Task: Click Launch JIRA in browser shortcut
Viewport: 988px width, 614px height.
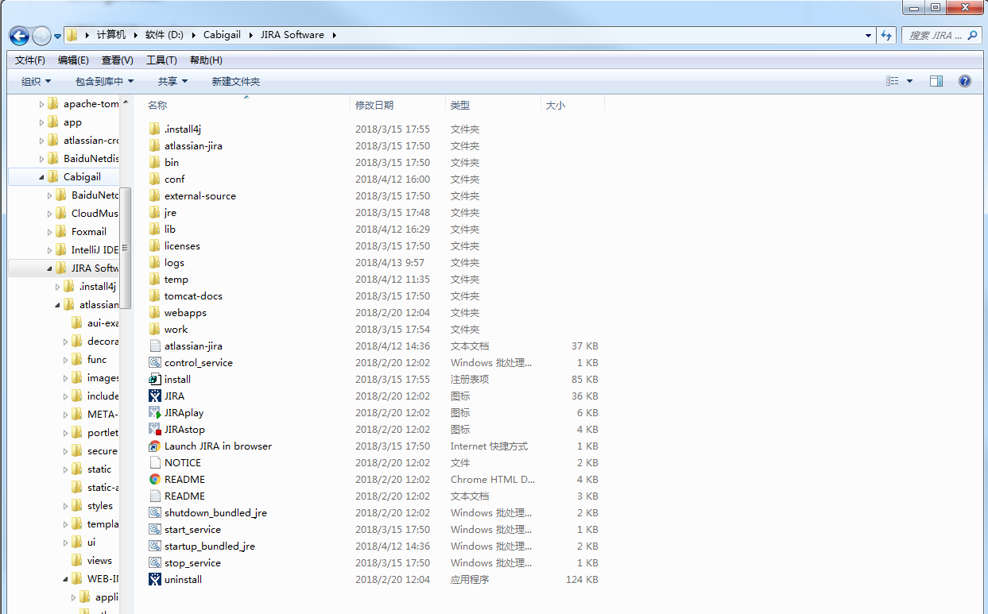Action: pyautogui.click(x=217, y=446)
